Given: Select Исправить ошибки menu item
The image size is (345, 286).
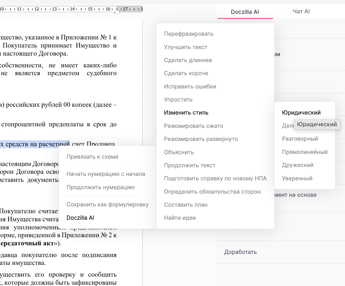Looking at the screenshot, I should coord(190,87).
